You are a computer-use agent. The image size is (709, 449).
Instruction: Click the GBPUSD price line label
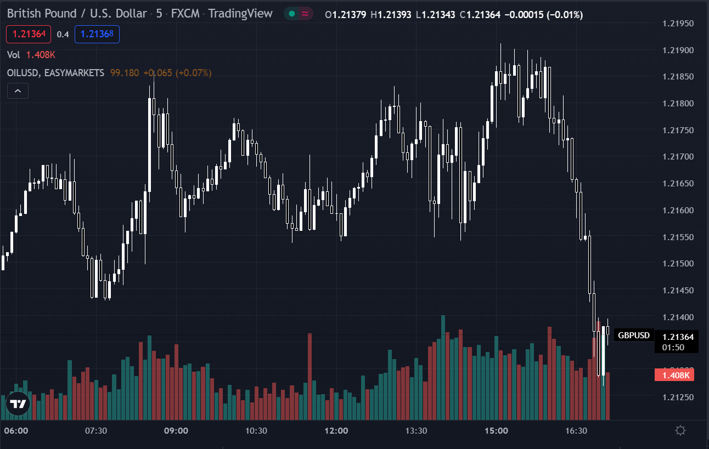(633, 336)
